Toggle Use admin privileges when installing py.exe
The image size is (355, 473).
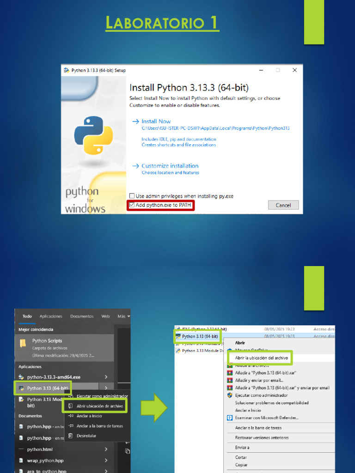point(132,196)
